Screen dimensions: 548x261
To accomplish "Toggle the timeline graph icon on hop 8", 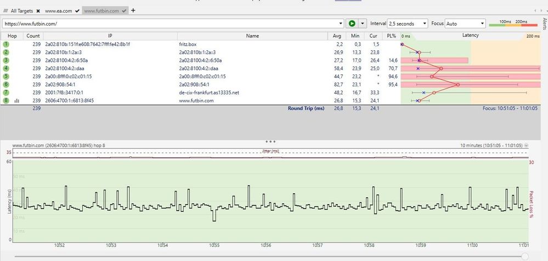I will pyautogui.click(x=17, y=101).
